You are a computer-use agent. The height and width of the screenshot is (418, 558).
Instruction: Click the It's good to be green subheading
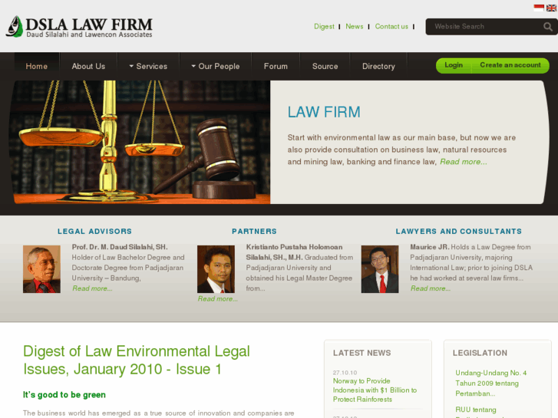[x=64, y=395]
